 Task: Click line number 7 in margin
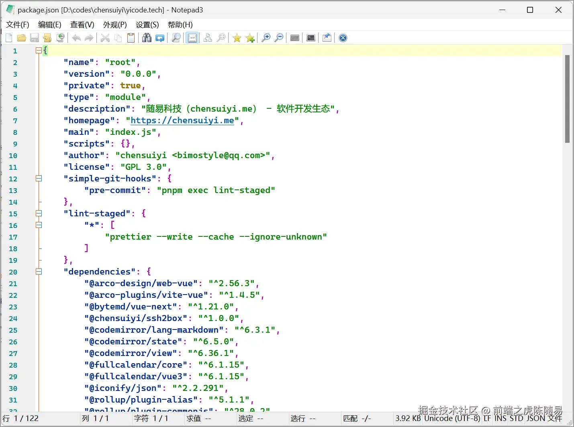point(15,121)
